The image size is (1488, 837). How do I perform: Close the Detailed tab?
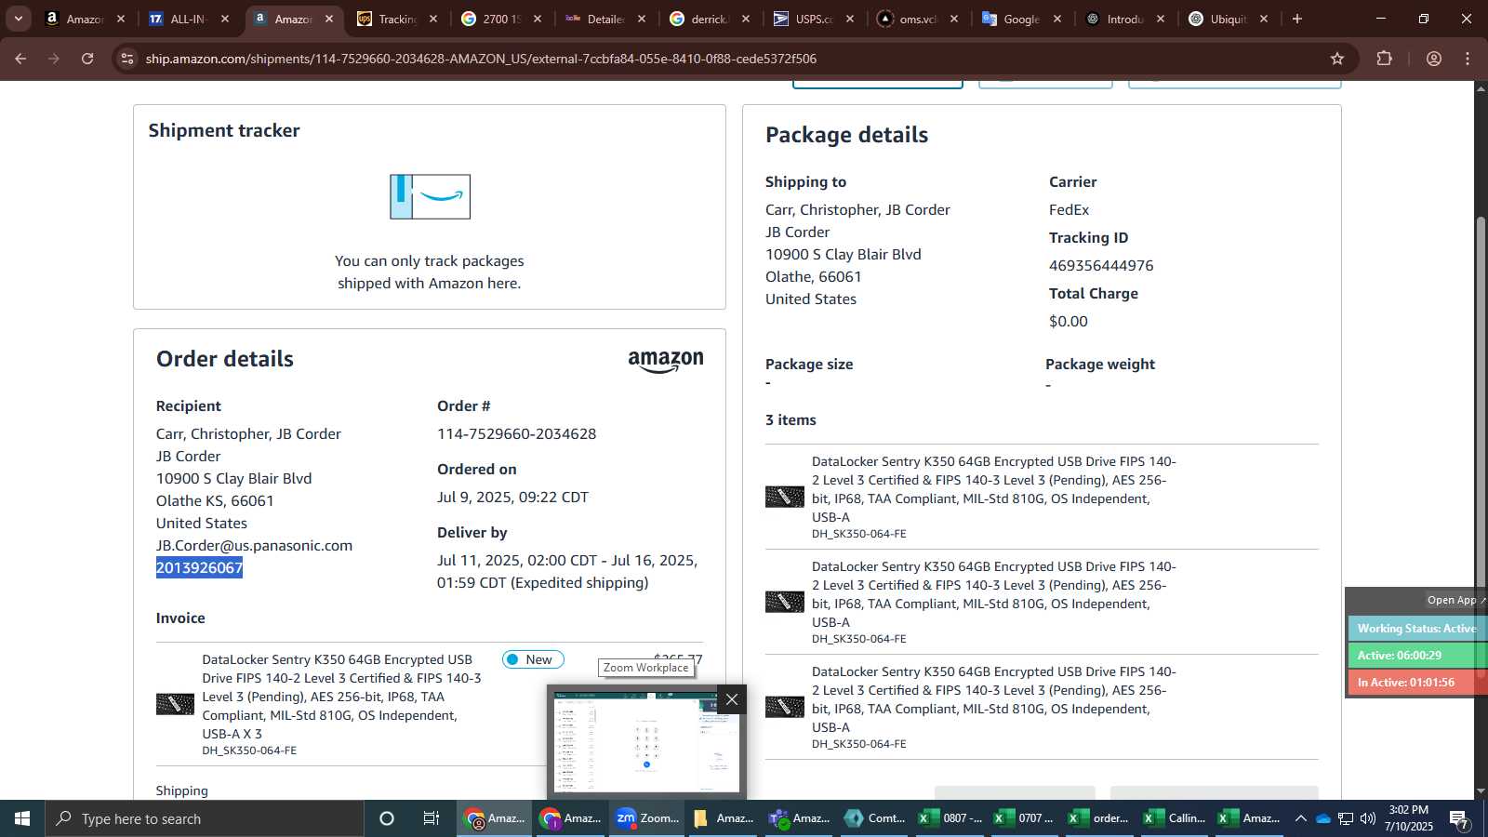[642, 19]
